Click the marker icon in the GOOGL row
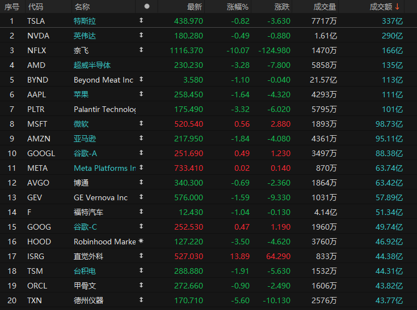The width and height of the screenshot is (417, 310). [141, 153]
